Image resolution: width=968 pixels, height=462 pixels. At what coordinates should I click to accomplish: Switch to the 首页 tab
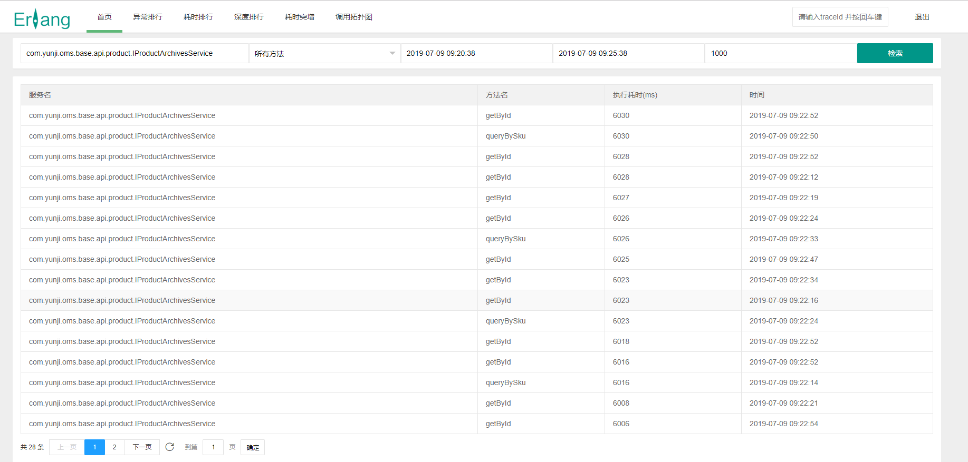(x=104, y=17)
